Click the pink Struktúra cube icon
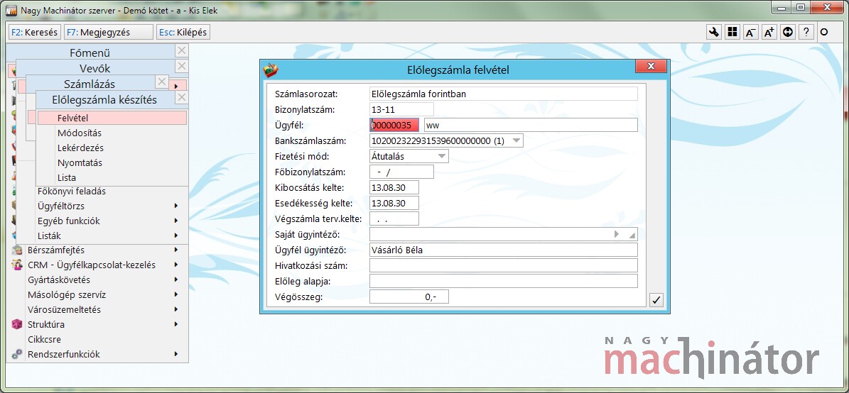This screenshot has height=393, width=849. click(17, 324)
